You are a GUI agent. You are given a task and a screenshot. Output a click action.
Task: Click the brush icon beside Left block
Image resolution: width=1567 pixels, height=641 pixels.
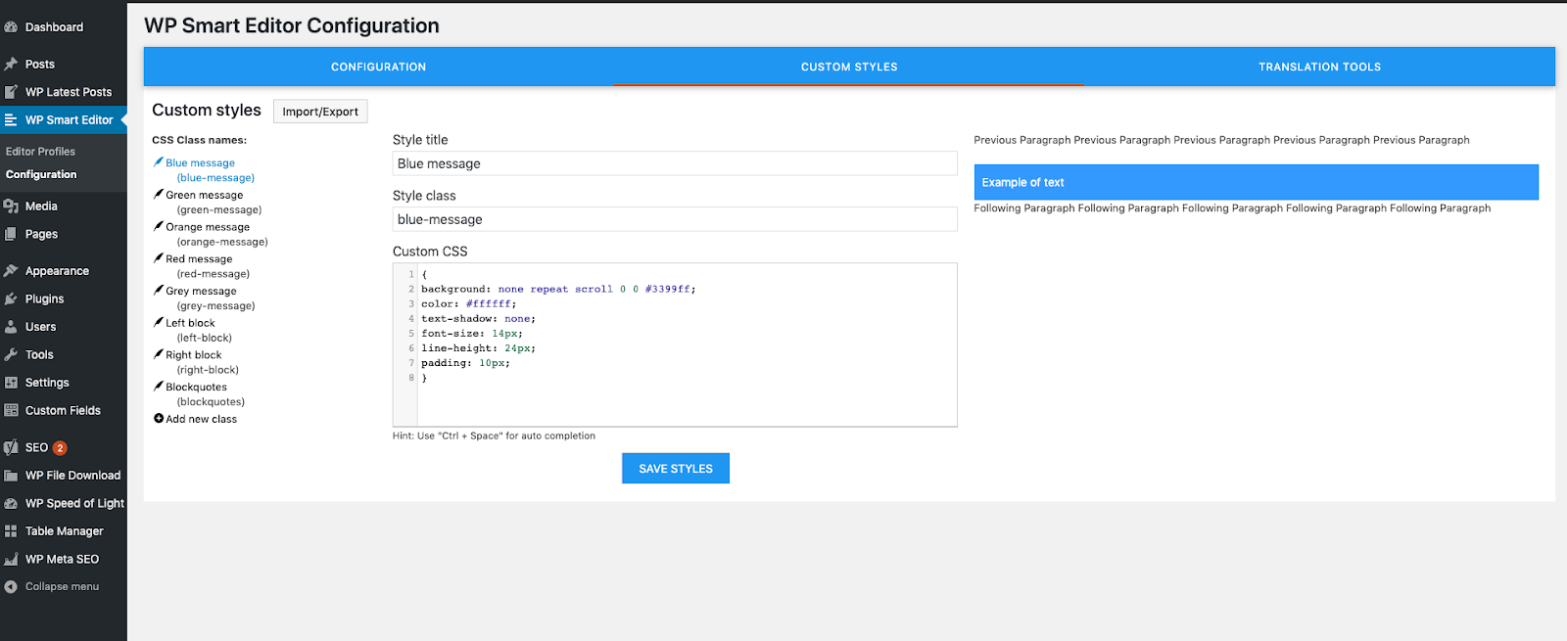(159, 322)
